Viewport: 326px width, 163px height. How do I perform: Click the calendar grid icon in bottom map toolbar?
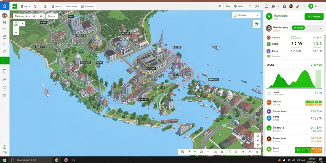pos(215,152)
